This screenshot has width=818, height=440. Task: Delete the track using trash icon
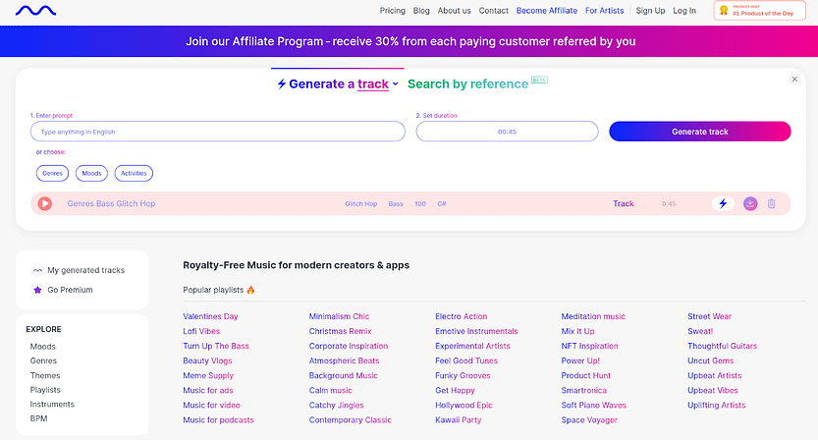pos(772,203)
